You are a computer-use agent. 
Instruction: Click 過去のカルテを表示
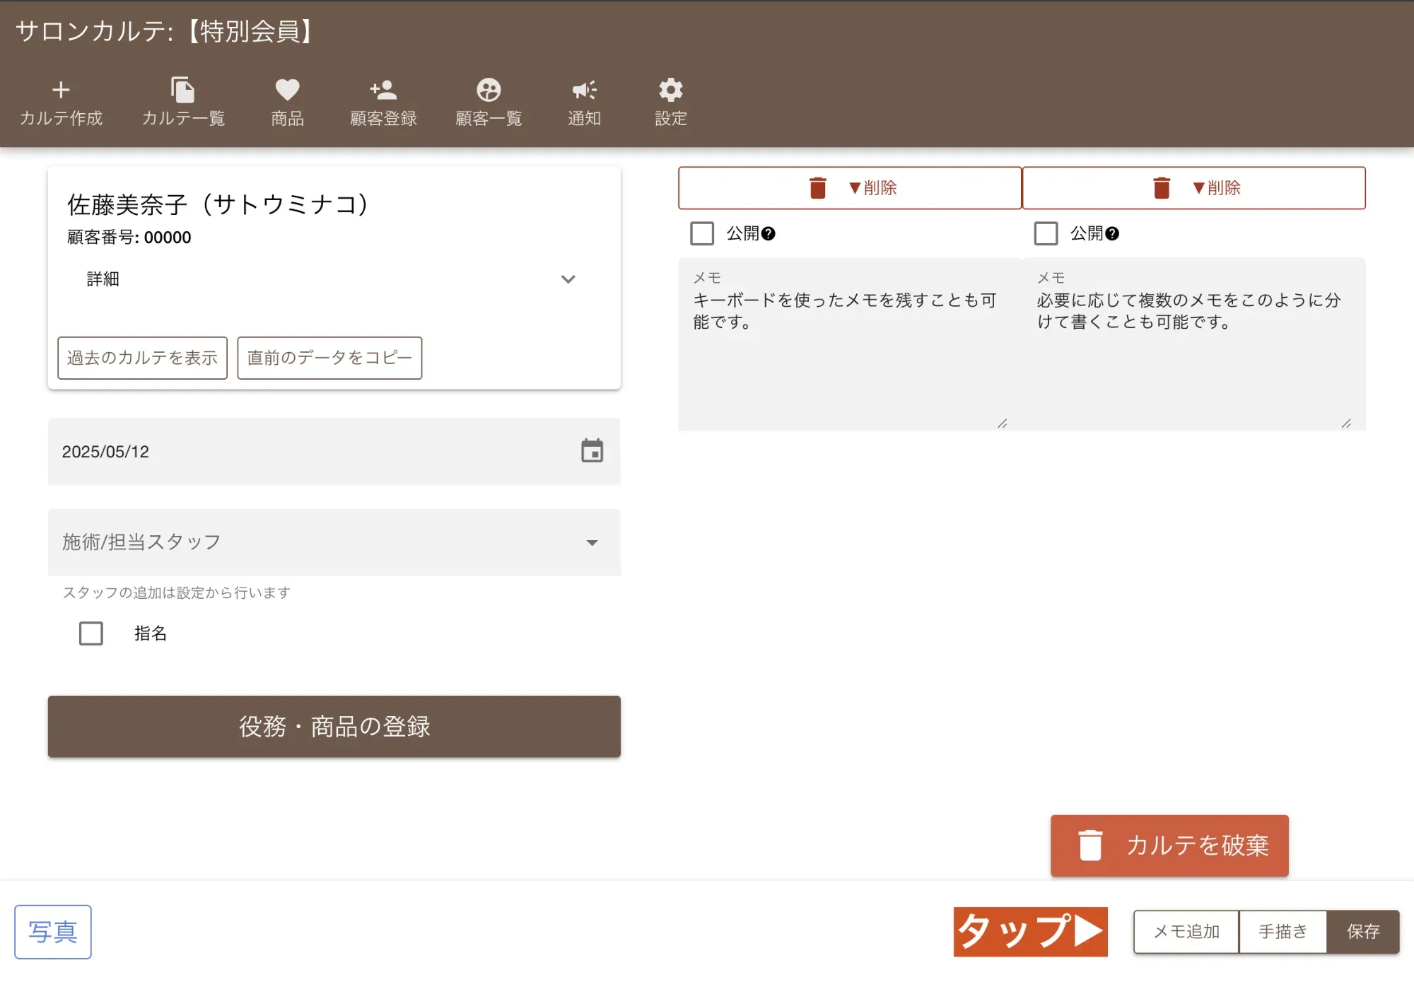pos(141,358)
